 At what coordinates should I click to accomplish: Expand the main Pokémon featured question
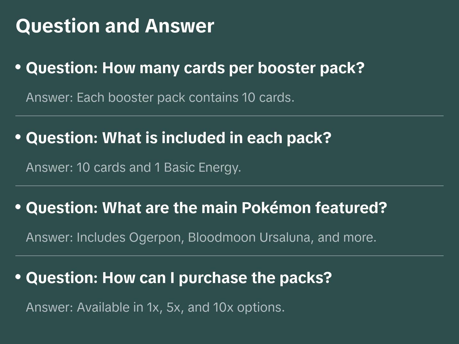click(206, 208)
